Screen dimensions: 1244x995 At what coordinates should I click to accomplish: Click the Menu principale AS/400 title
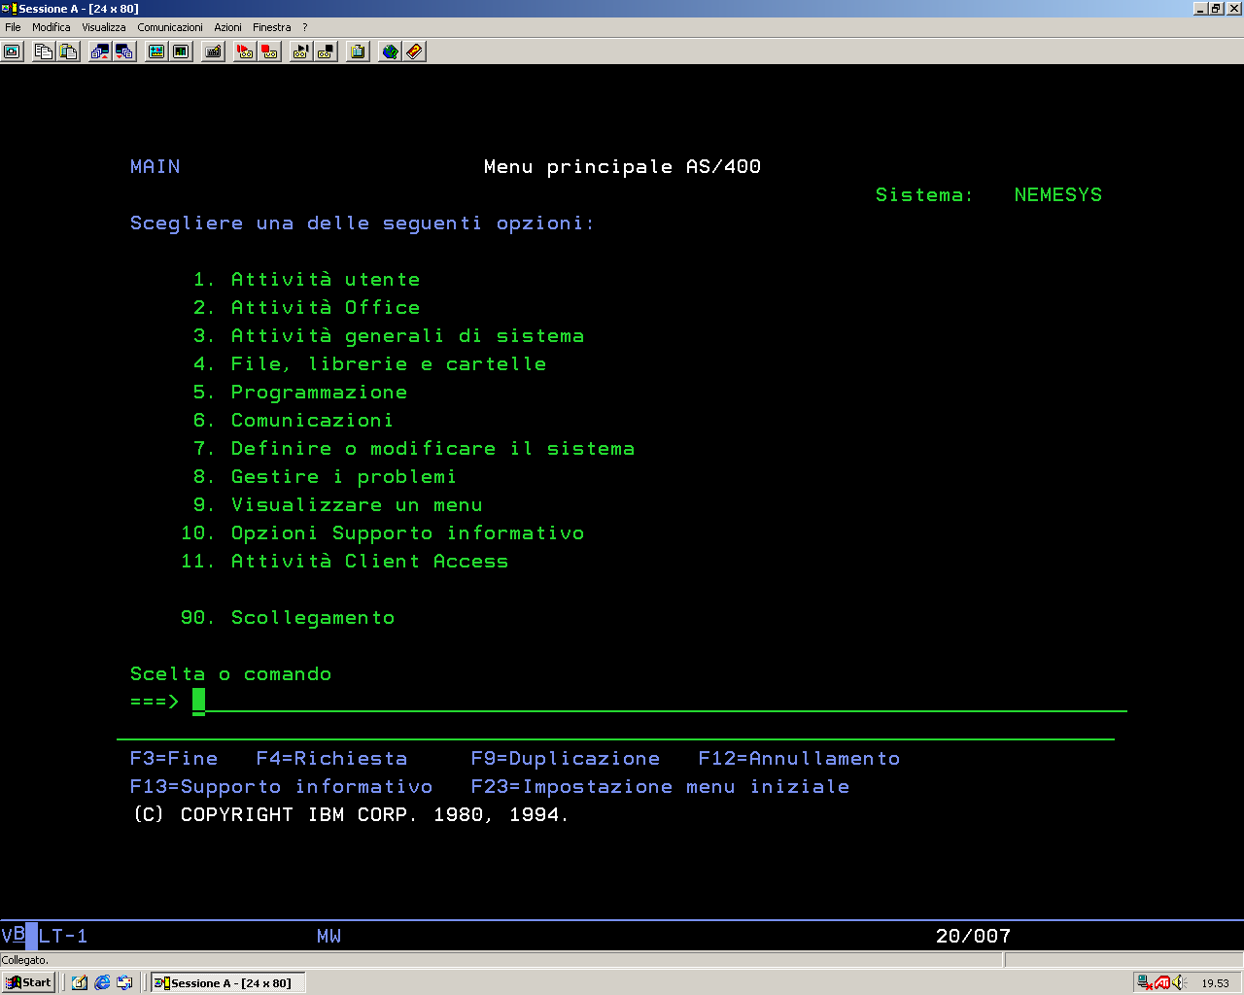tap(623, 167)
